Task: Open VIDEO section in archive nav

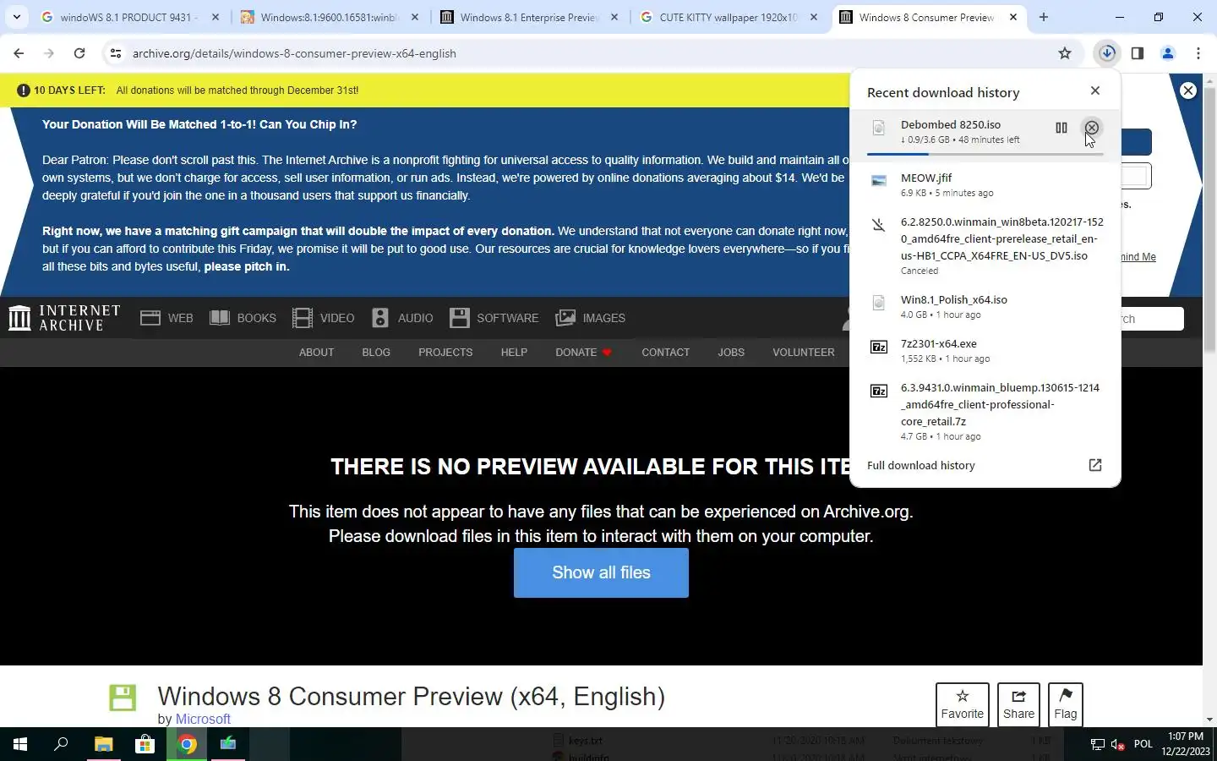Action: [x=324, y=318]
